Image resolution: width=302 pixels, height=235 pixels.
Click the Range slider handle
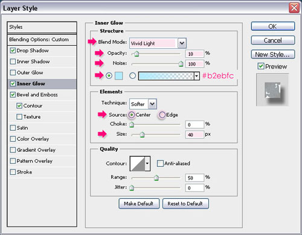coord(156,178)
